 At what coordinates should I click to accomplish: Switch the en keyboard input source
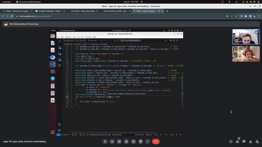click(x=237, y=2)
